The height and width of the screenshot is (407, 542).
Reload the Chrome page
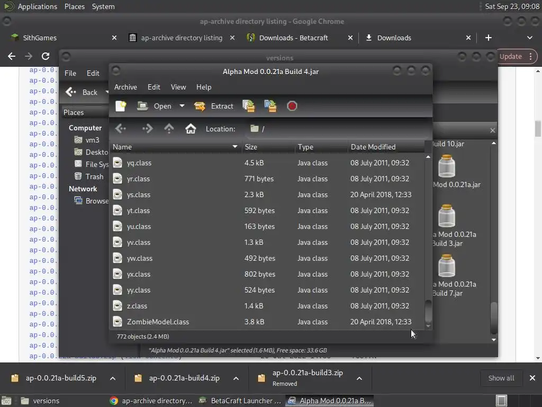click(46, 56)
